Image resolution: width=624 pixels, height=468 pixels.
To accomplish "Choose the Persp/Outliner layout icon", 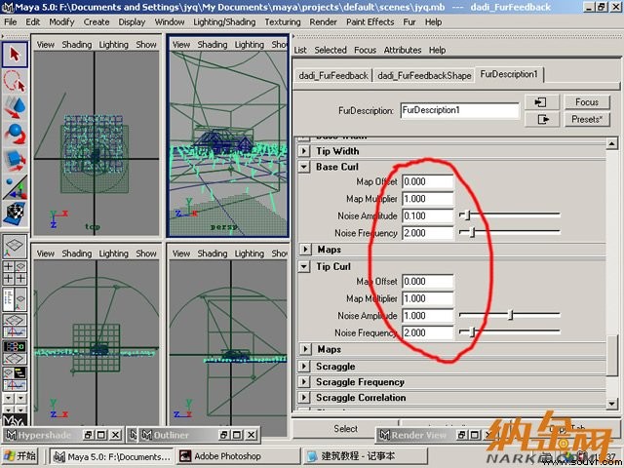I will [15, 299].
